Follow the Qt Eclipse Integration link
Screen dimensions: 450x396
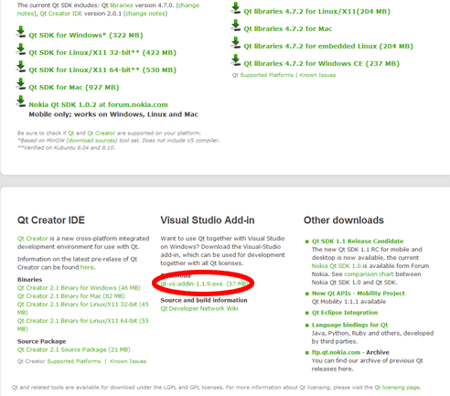coord(345,313)
